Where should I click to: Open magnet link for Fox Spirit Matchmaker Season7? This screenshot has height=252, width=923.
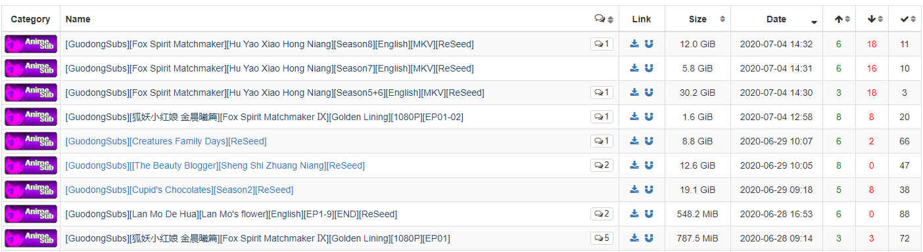tap(649, 68)
